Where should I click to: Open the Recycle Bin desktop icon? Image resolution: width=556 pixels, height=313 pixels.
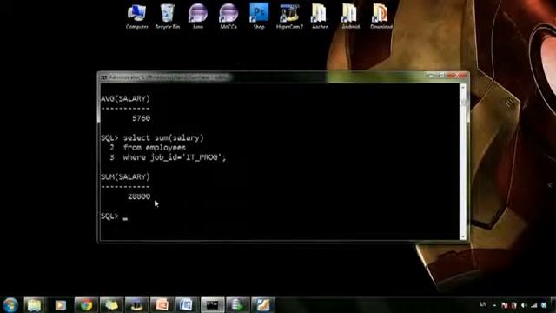[168, 17]
